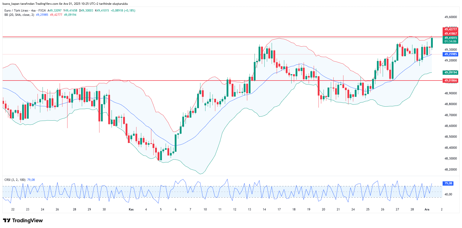Click the Euro / Türk Lirası symbol title
Image resolution: width=462 pixels, height=228 pixels.
coord(16,11)
